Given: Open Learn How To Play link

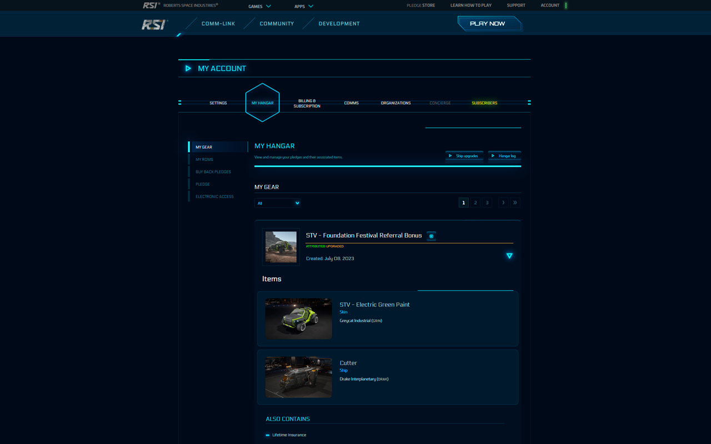Looking at the screenshot, I should 470,6.
